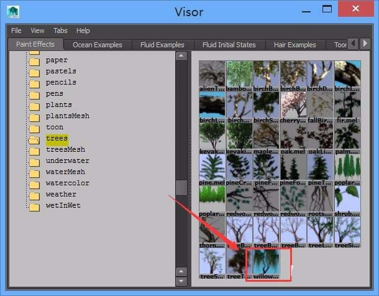379x296 pixels.
Task: Open the treesMesh folder
Action: pos(65,149)
